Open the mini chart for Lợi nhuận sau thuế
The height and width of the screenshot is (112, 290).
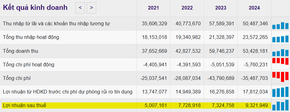coord(280,105)
